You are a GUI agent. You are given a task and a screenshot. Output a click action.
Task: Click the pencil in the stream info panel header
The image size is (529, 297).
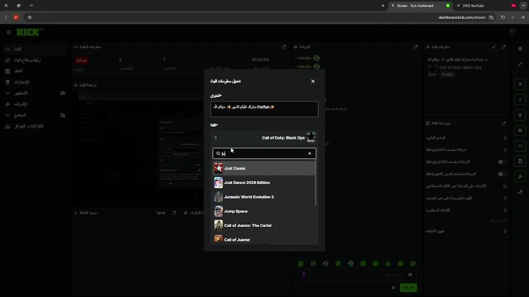(493, 47)
